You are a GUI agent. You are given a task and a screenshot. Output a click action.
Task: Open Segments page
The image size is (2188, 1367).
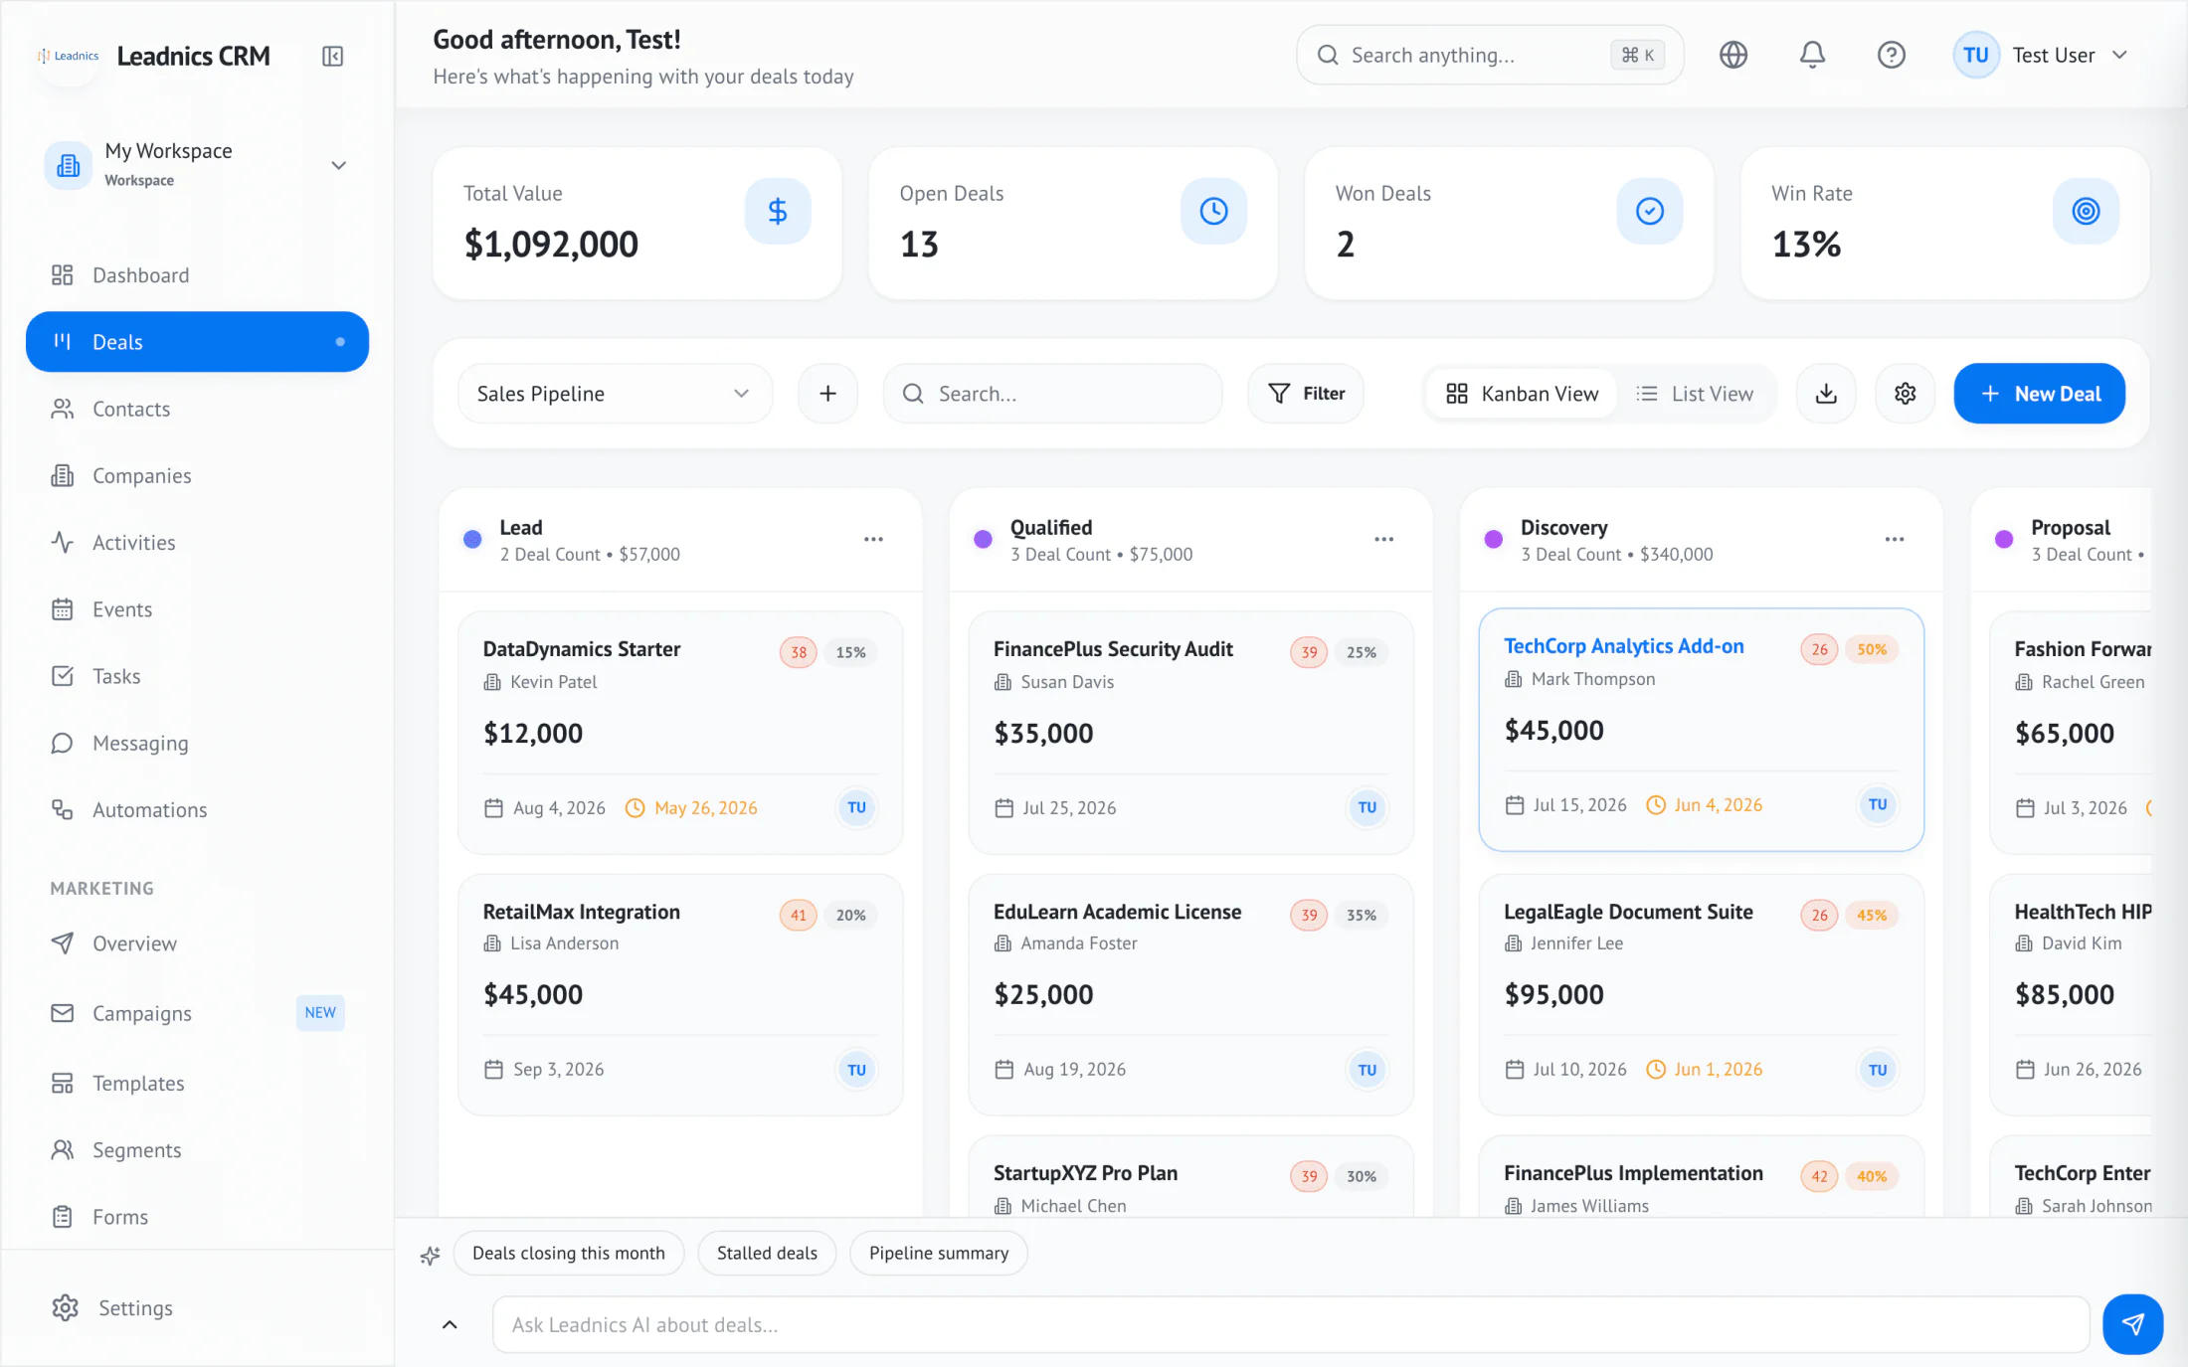coord(197,1150)
